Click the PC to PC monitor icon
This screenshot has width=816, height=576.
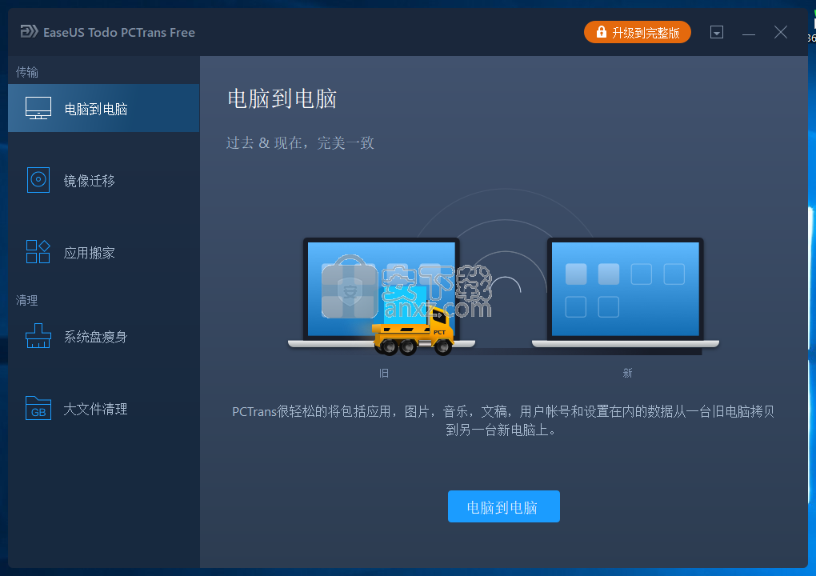point(38,108)
